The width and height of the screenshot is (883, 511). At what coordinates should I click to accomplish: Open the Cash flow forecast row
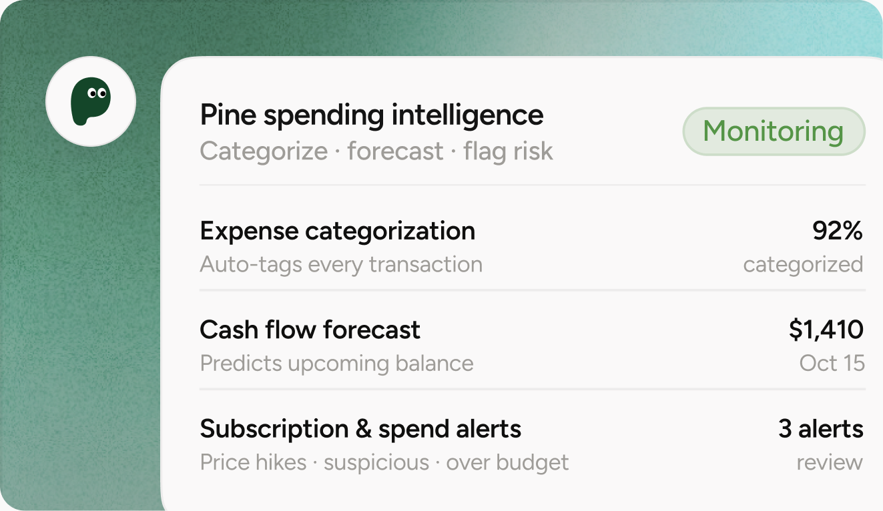(532, 346)
